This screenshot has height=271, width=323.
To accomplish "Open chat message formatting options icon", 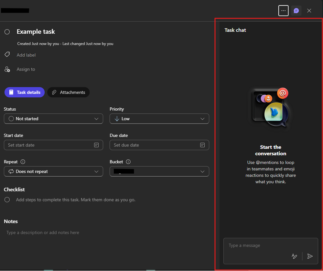I will [294, 256].
